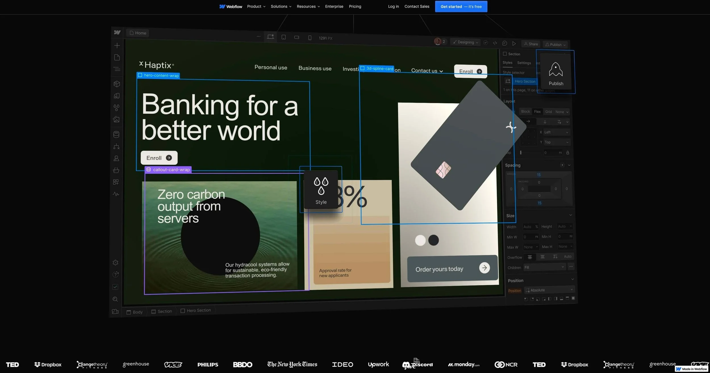This screenshot has height=373, width=710.
Task: Click Get started it's free button
Action: point(461,7)
